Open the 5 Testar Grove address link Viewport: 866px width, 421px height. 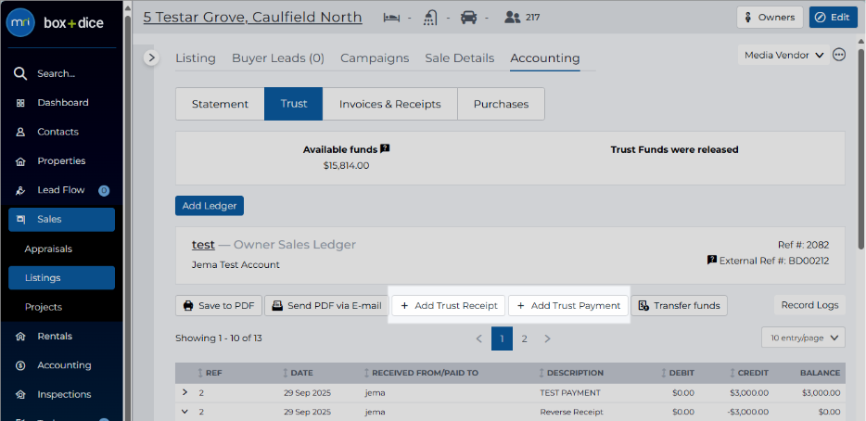pyautogui.click(x=252, y=17)
